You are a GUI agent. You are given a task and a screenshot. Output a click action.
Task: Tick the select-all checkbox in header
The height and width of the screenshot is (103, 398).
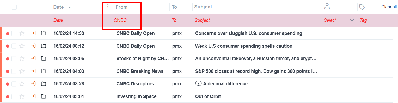point(14,7)
